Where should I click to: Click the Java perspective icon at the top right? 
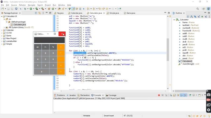[x=209, y=9]
